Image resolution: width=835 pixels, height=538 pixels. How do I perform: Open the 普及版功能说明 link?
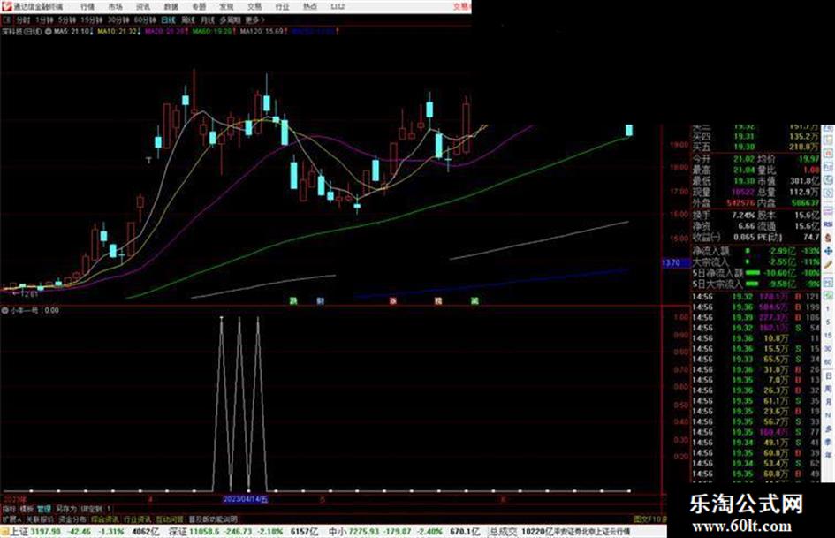coord(213,519)
